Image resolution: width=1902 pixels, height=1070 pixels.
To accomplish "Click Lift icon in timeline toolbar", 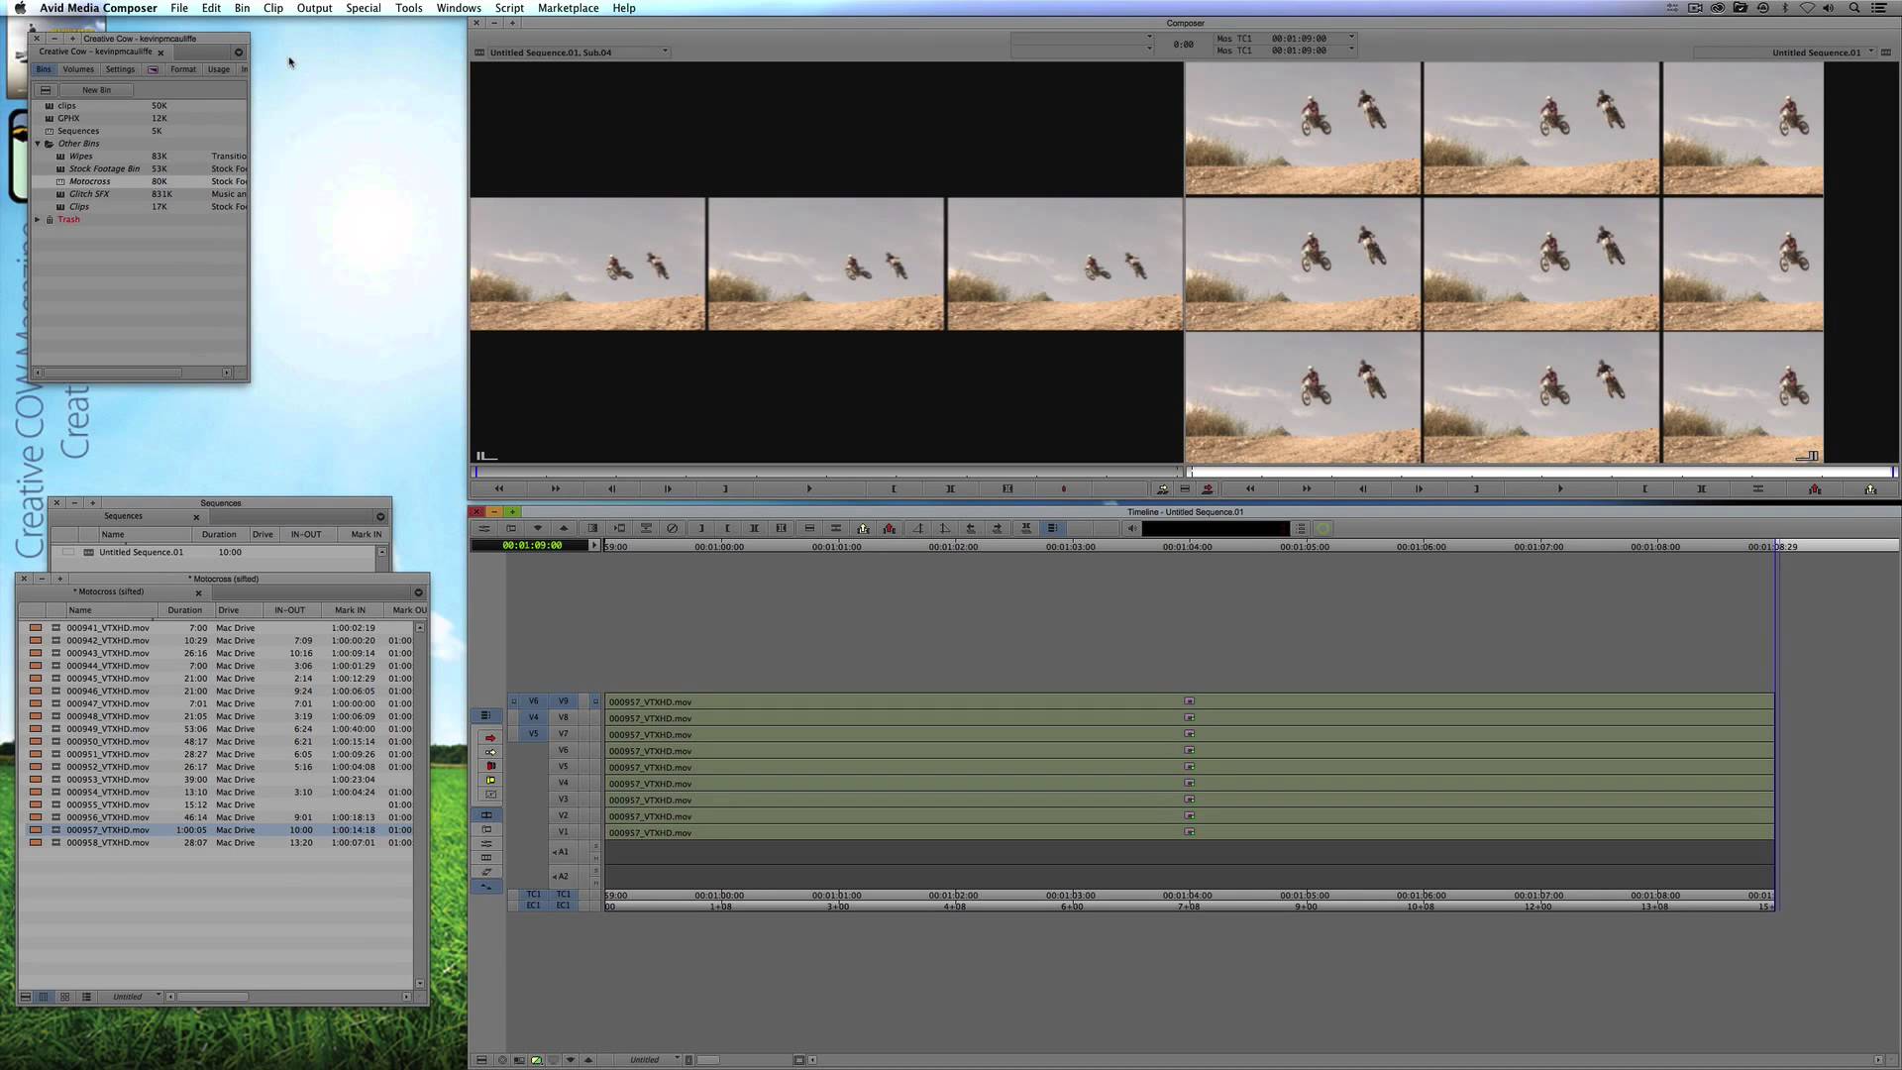I will [x=863, y=528].
